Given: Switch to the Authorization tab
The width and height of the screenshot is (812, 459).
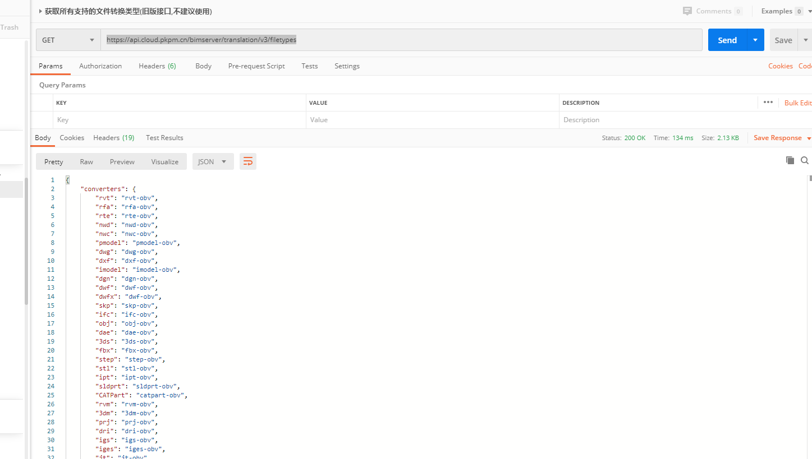Looking at the screenshot, I should point(100,66).
